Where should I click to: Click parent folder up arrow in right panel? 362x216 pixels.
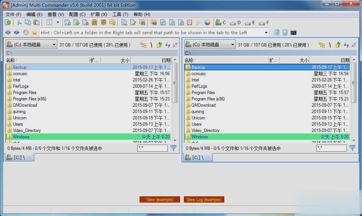(338, 45)
